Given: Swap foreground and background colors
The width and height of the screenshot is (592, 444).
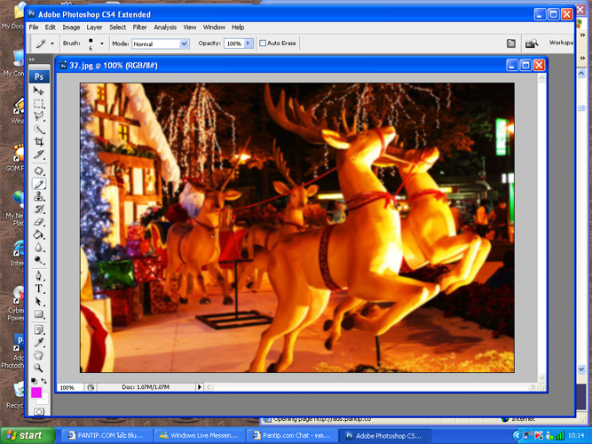Looking at the screenshot, I should [43, 381].
